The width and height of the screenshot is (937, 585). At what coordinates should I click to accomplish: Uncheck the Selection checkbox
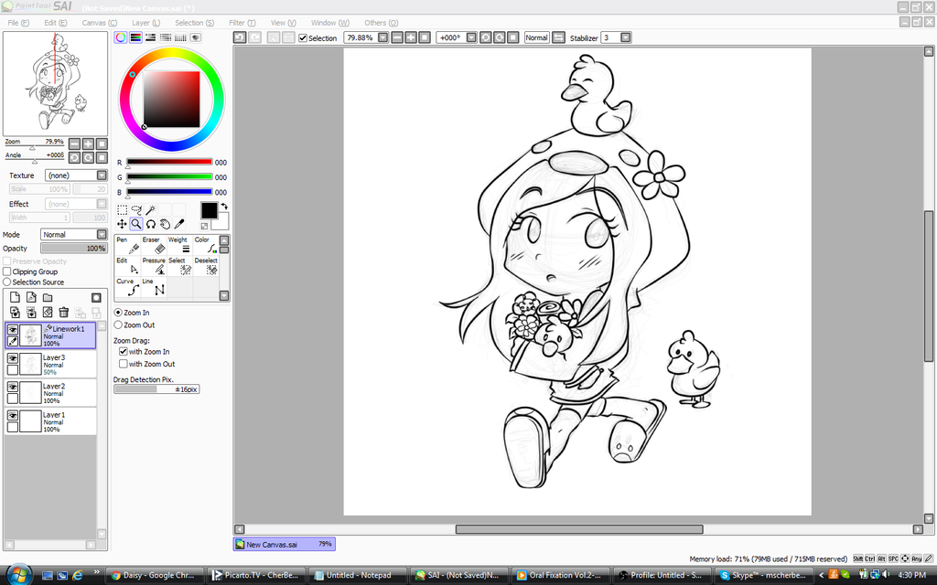[x=303, y=38]
